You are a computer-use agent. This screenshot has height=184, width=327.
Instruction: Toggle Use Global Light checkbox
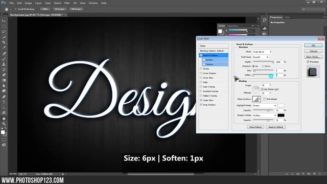click(x=262, y=89)
